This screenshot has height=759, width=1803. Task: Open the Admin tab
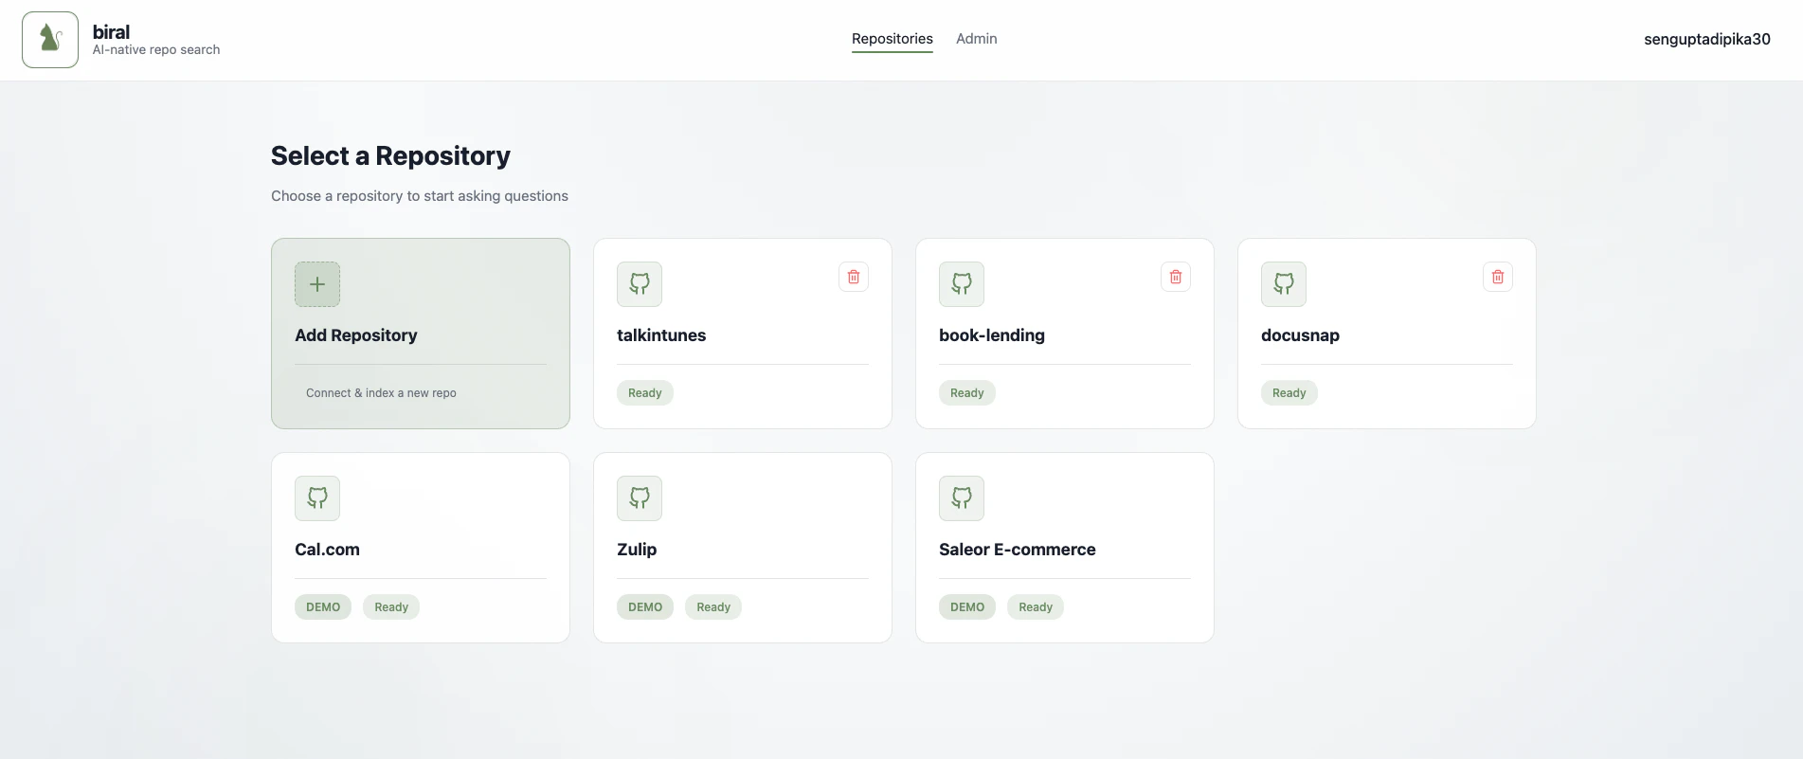pyautogui.click(x=977, y=39)
